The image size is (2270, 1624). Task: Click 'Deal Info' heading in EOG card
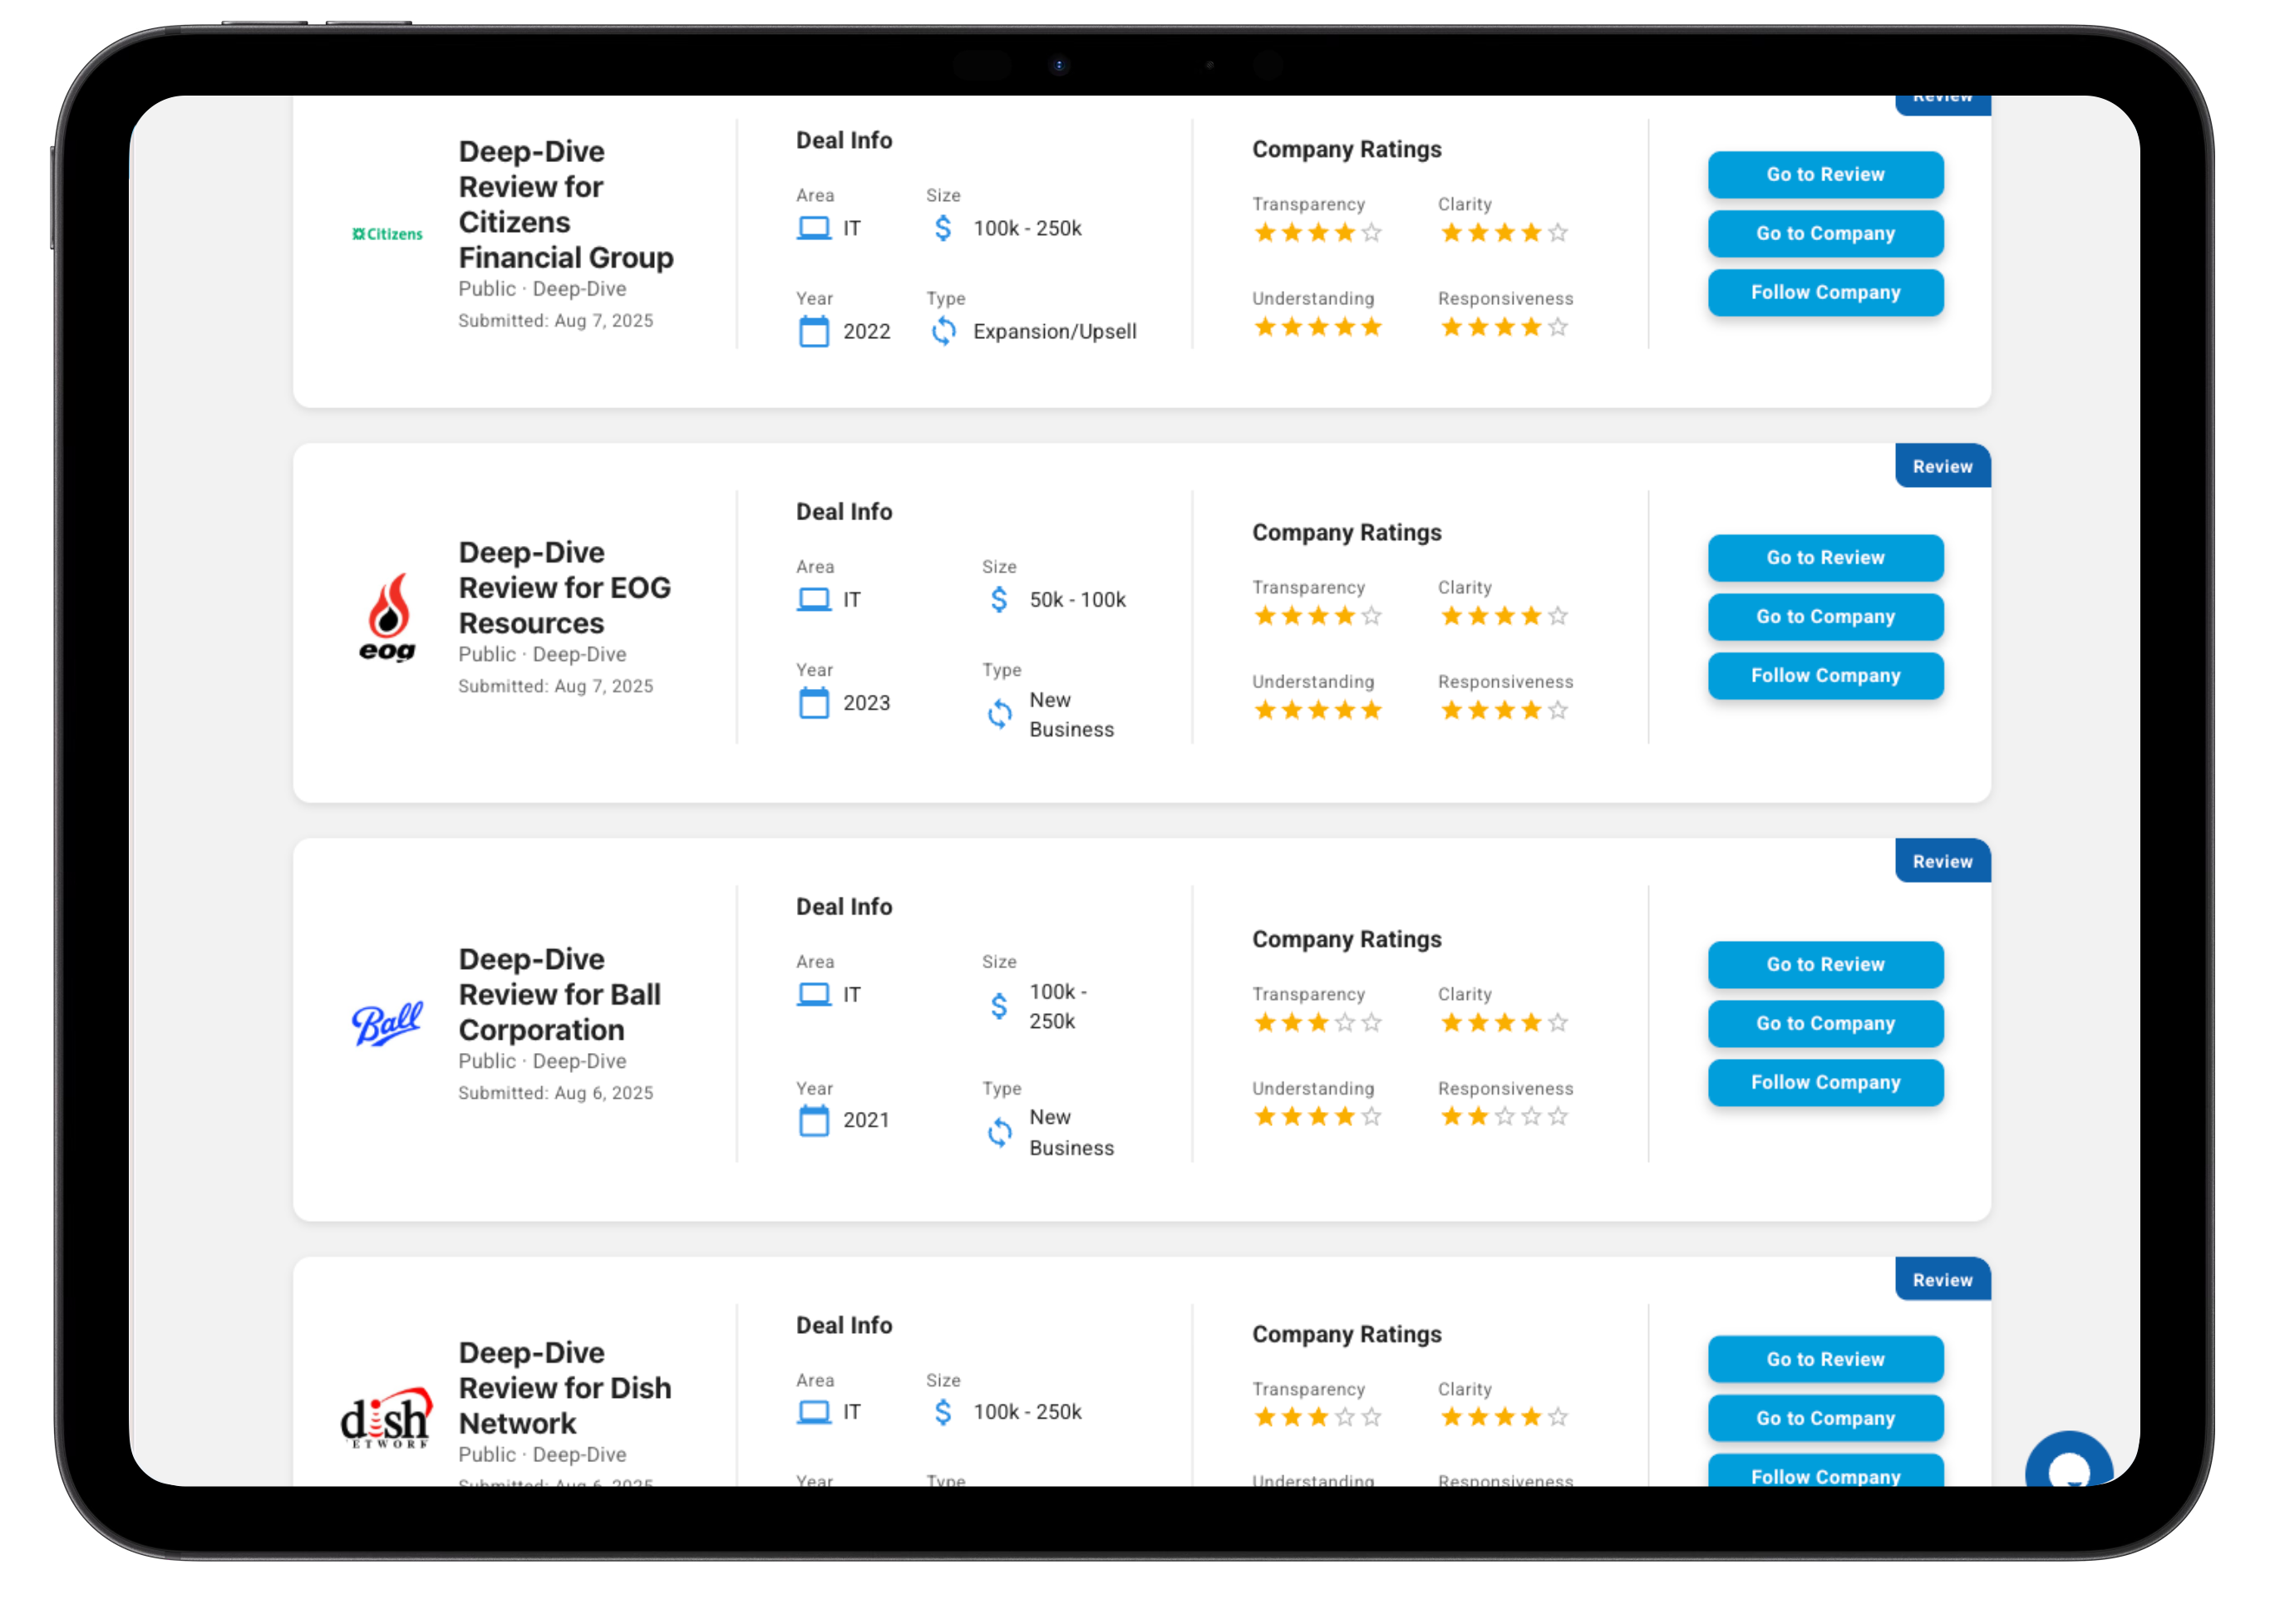(844, 512)
